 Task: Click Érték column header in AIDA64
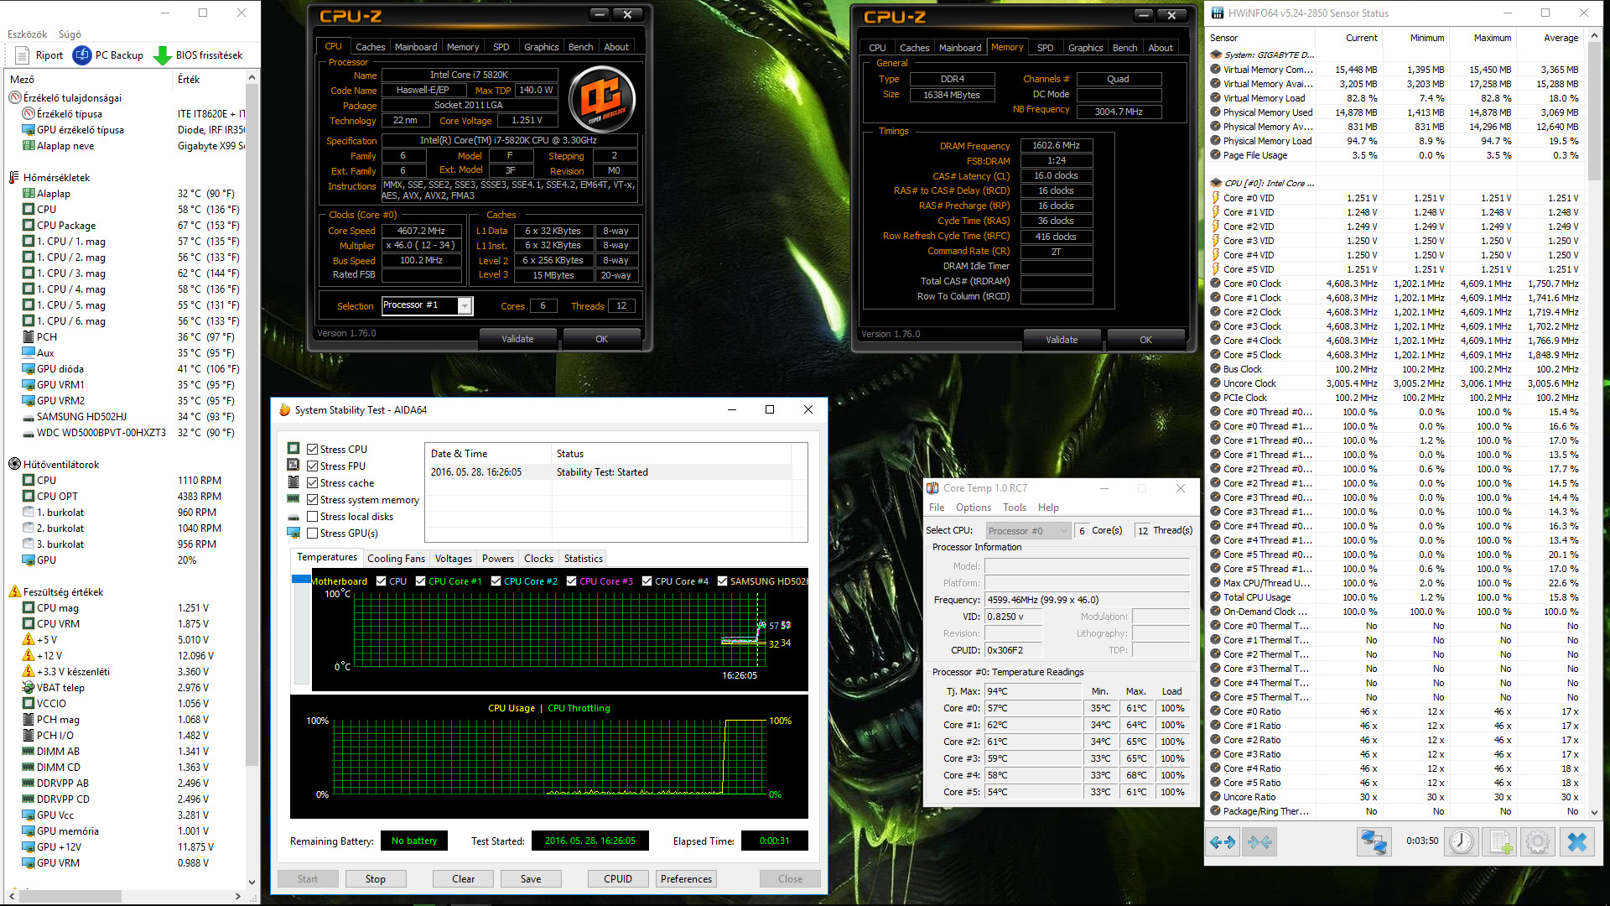pos(189,79)
